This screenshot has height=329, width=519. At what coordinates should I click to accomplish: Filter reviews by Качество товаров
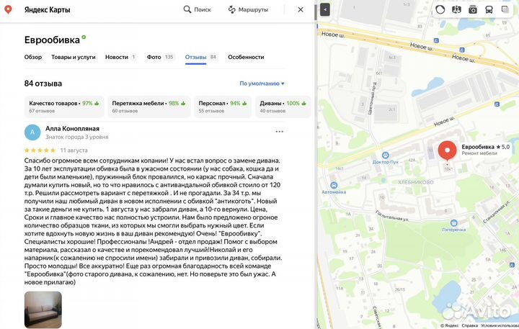point(64,107)
